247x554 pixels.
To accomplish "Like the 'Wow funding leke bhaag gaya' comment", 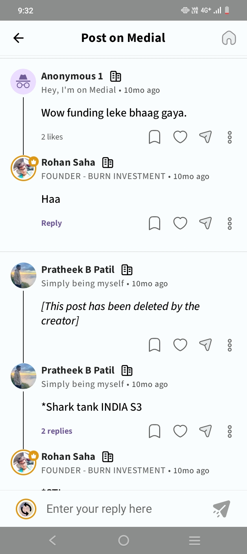I will pos(180,137).
